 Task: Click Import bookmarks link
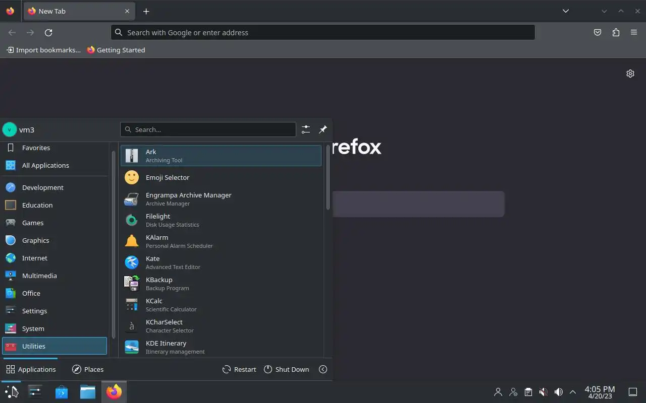[43, 50]
